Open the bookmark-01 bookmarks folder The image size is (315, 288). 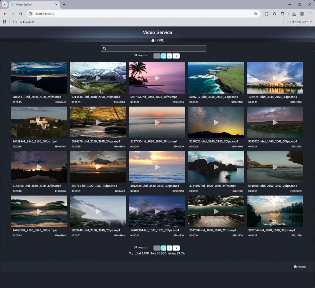tap(24, 22)
